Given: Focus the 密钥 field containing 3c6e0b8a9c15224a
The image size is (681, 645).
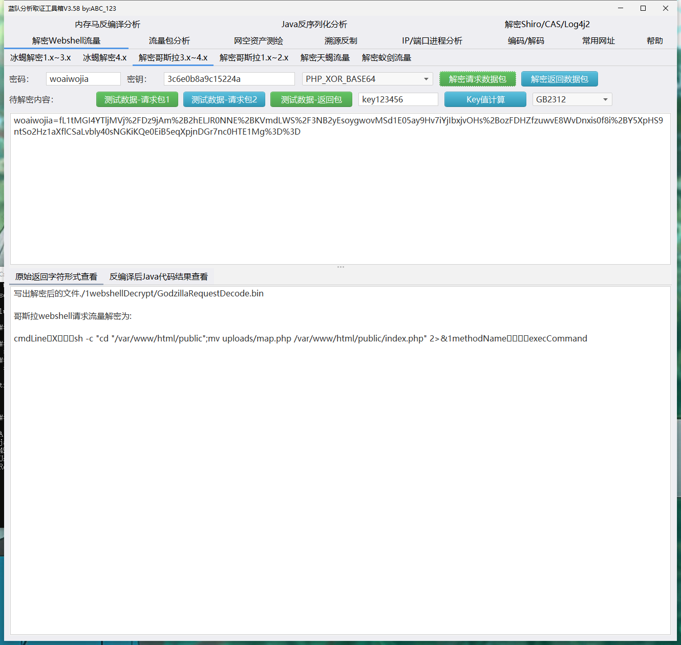Looking at the screenshot, I should 229,79.
